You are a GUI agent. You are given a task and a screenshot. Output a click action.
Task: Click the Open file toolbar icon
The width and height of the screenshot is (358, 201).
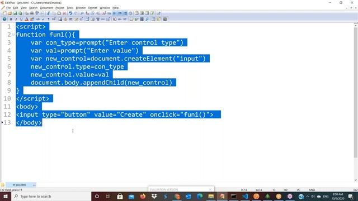(10, 13)
